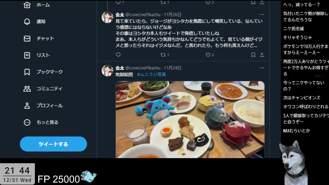Open more options on 11月24日 tweet
Image resolution: width=329 pixels, height=185 pixels.
262,68
